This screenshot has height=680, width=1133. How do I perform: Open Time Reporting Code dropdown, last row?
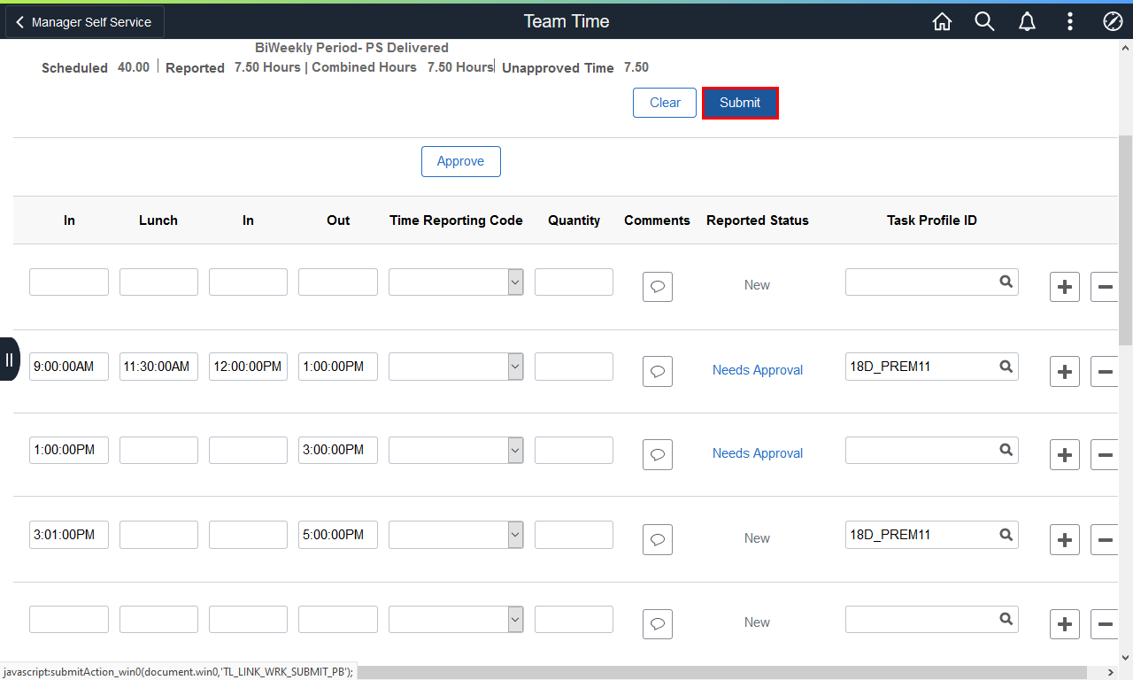point(456,620)
